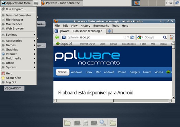Open Firefox Bookmarks menu
Viewport: 180px width, 127px height.
[x=101, y=26]
